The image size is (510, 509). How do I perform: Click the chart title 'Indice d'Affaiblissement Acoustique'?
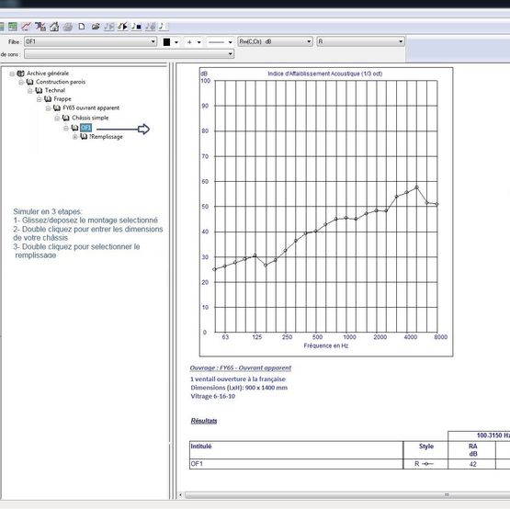325,74
